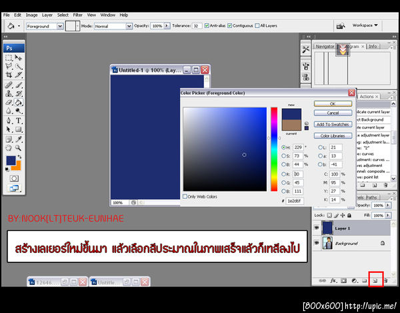Select the R red radio button
Viewport: 400px width, 313px height.
[283, 174]
